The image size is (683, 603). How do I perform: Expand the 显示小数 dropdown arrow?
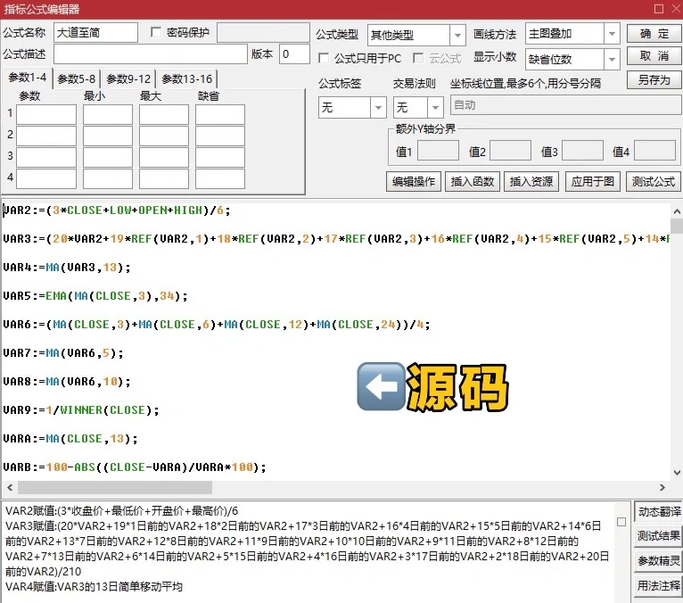[612, 59]
